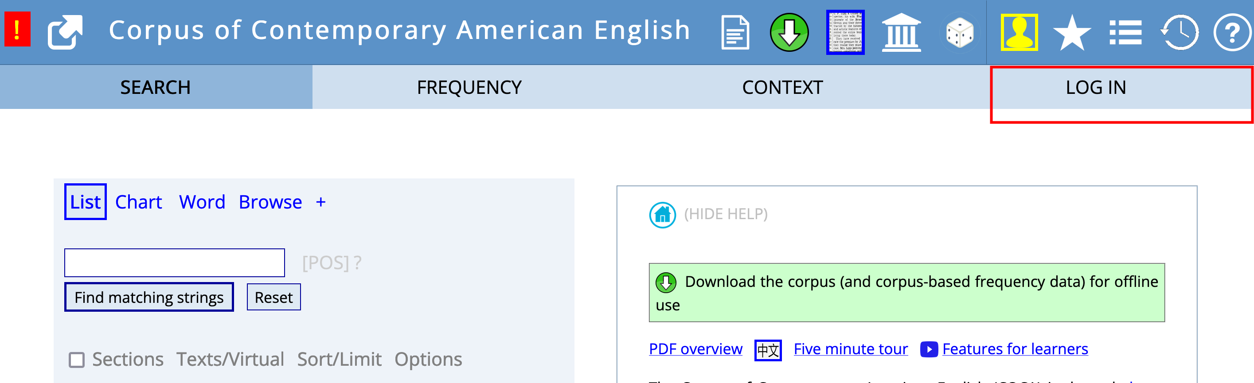Click into the search text input box
The image size is (1254, 383).
click(x=174, y=263)
